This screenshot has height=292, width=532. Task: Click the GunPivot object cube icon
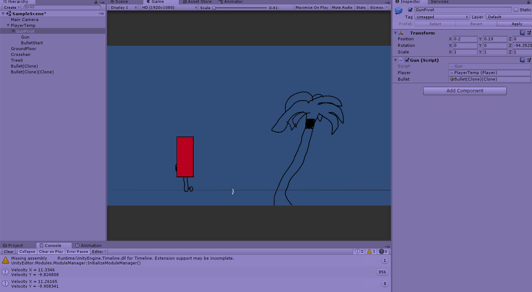click(399, 11)
